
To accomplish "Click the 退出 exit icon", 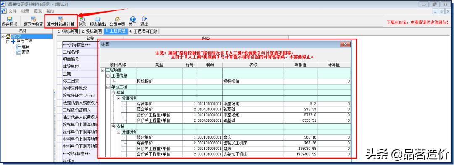I will click(x=144, y=19).
